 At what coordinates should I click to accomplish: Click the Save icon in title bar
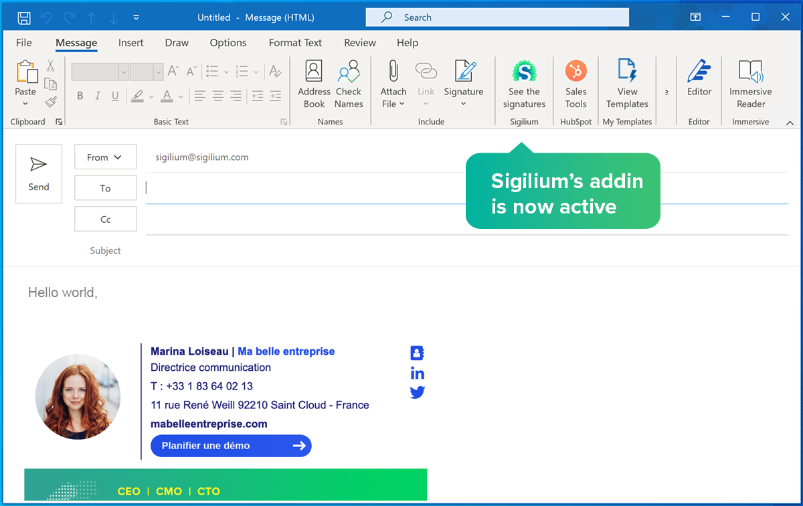24,17
